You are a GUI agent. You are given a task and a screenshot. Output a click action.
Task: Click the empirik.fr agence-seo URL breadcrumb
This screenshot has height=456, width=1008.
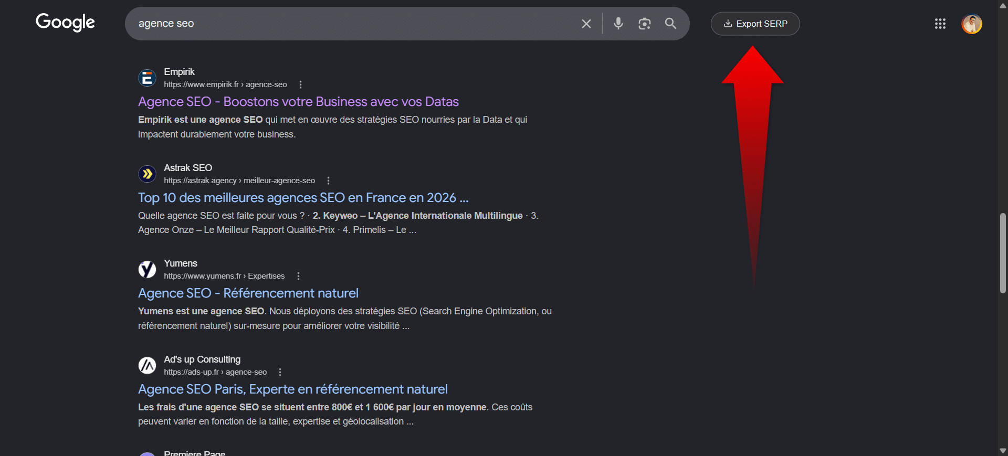point(225,84)
